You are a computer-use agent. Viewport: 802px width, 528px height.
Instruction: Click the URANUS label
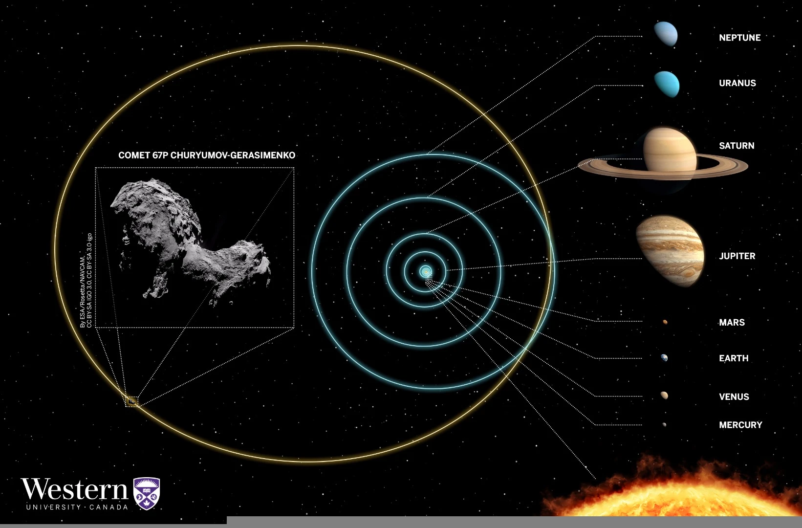737,83
